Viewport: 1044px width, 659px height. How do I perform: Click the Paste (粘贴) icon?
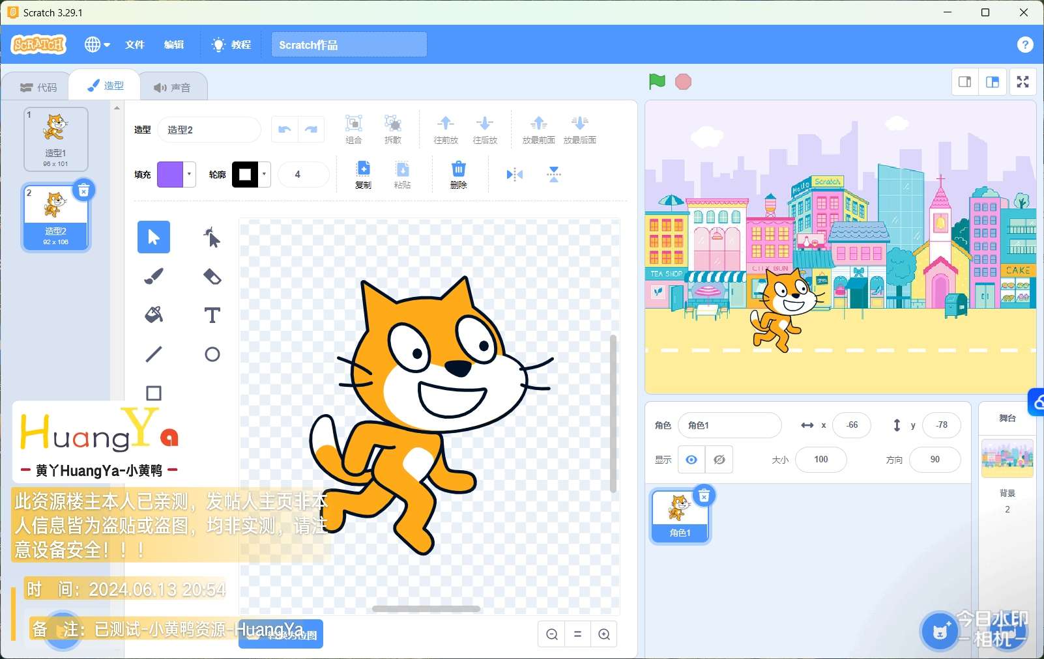[x=402, y=175]
